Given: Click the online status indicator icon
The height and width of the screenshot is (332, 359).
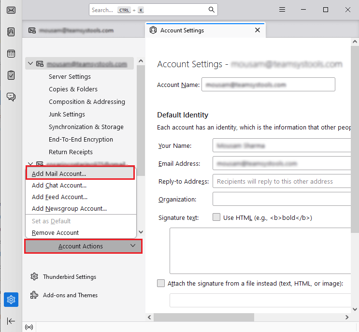Looking at the screenshot, I should click(29, 327).
